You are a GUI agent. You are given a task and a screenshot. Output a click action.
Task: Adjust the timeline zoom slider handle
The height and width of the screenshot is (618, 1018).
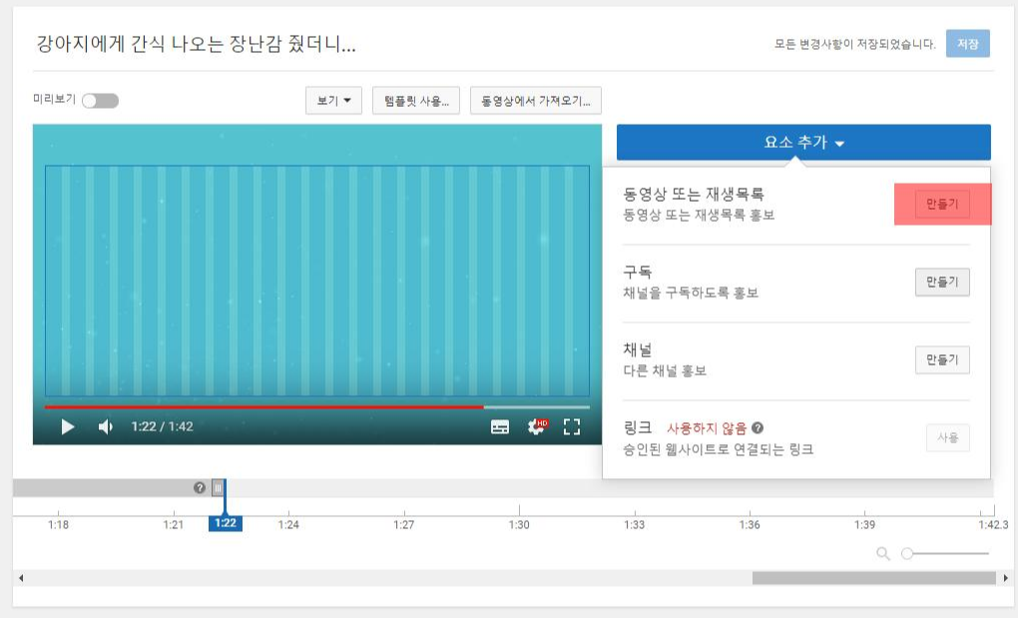coord(907,554)
